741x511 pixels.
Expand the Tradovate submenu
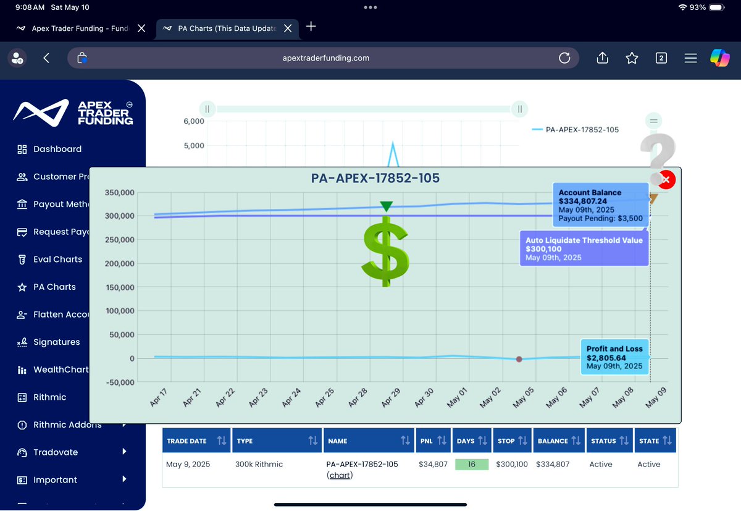click(124, 452)
